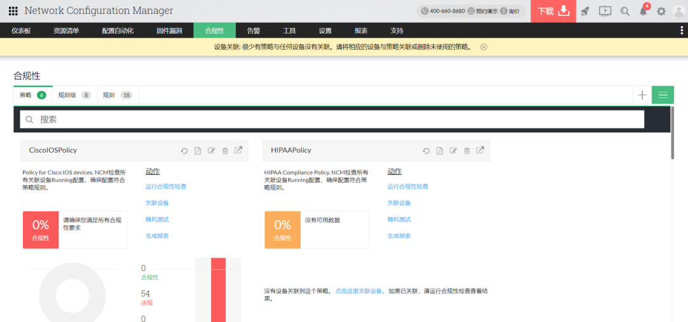The width and height of the screenshot is (688, 322).
Task: Click the 点击这里关联设备 link
Action: [x=360, y=291]
